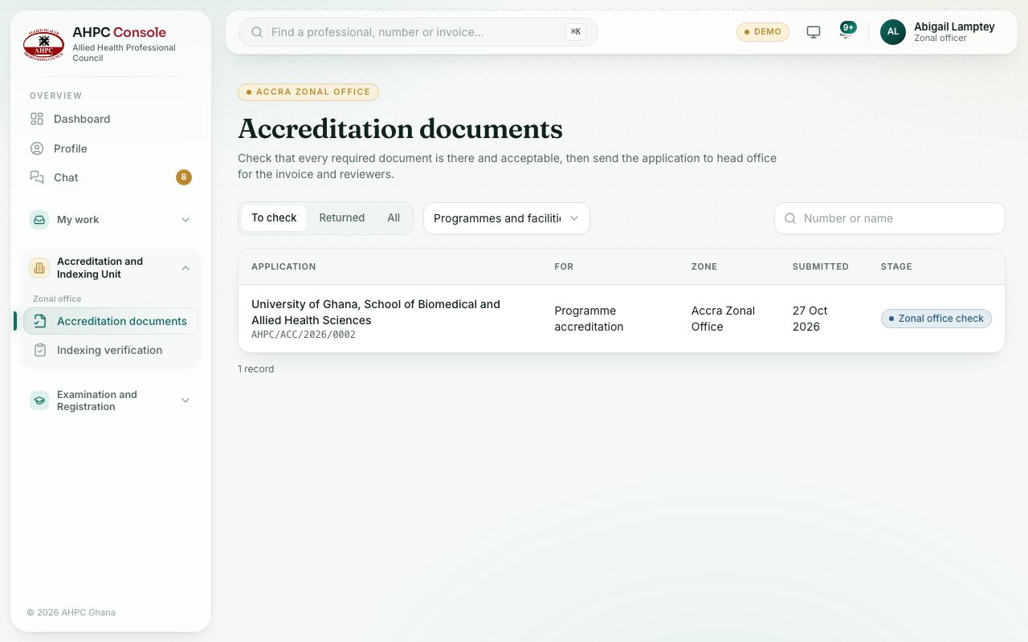Click the AHPC logo emblem
Viewport: 1028px width, 642px height.
click(43, 46)
